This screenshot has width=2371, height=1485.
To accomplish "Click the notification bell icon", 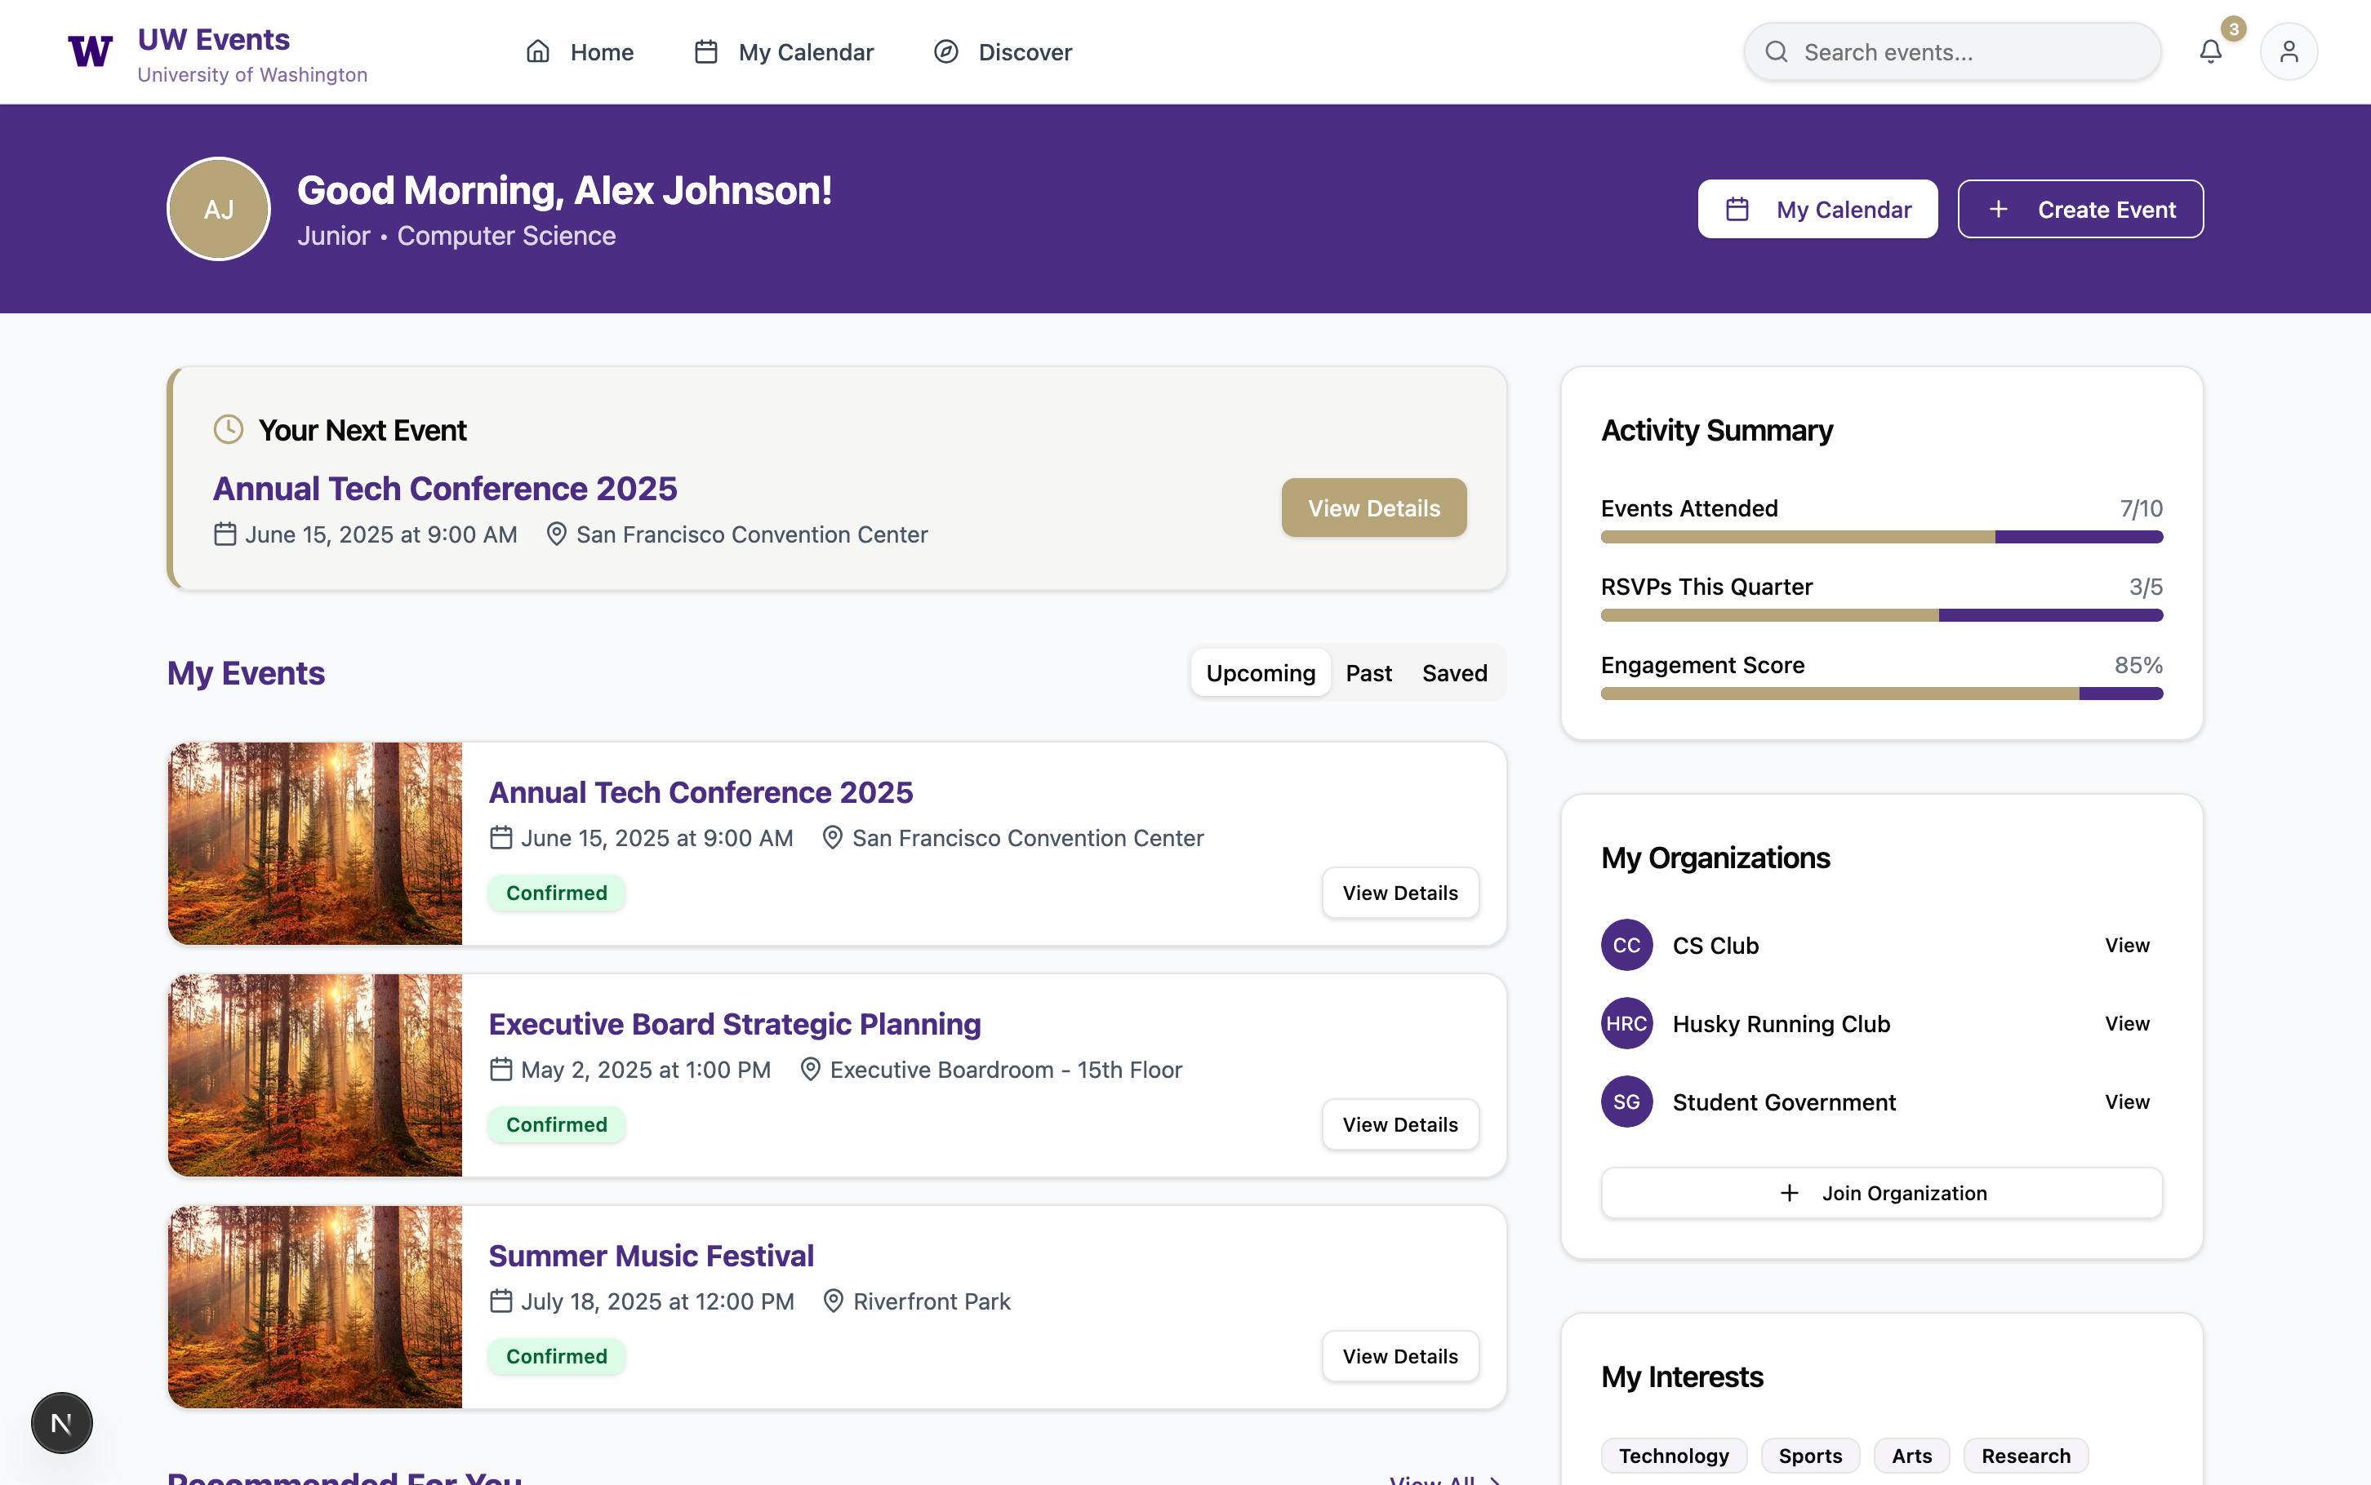I will click(2210, 51).
